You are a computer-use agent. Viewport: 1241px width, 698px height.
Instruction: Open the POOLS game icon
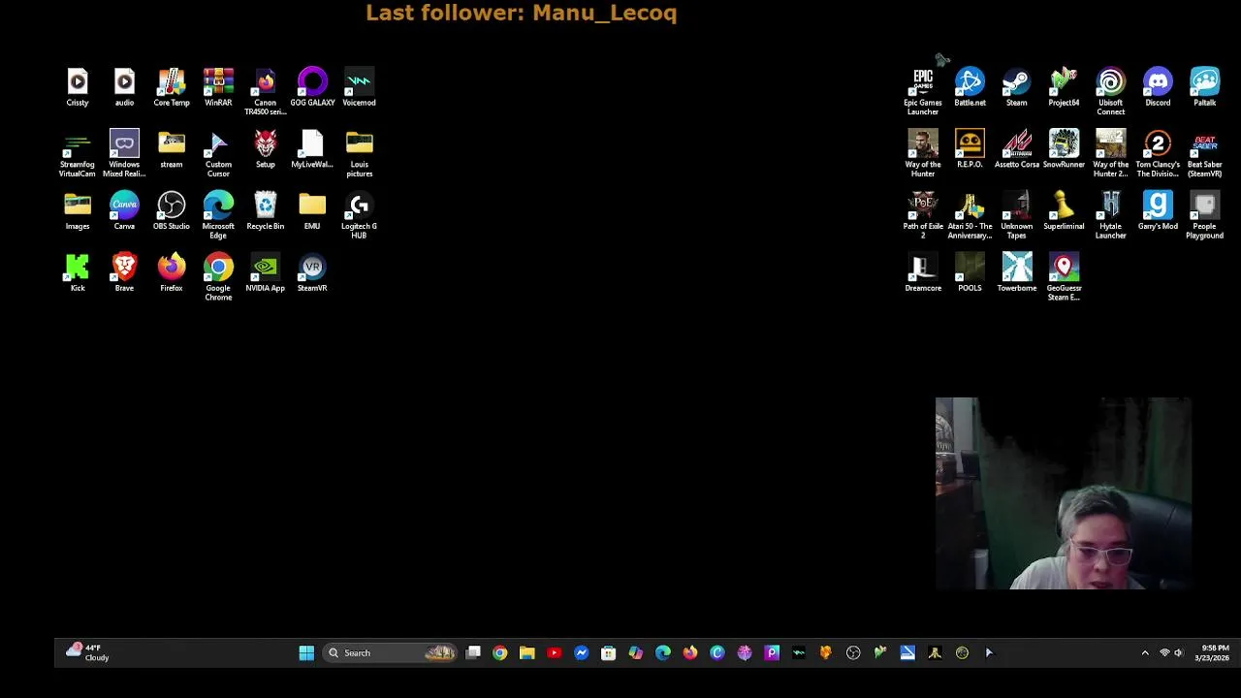coord(970,273)
